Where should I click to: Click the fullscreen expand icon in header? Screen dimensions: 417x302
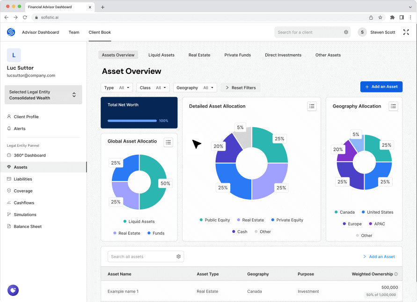[x=406, y=32]
